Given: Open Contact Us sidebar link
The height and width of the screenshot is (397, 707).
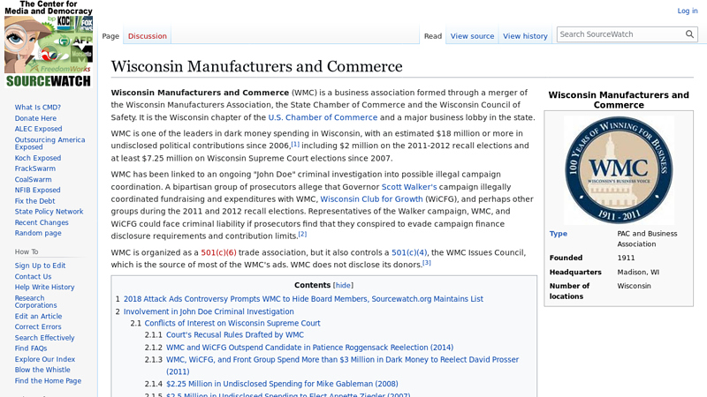Looking at the screenshot, I should tap(33, 277).
